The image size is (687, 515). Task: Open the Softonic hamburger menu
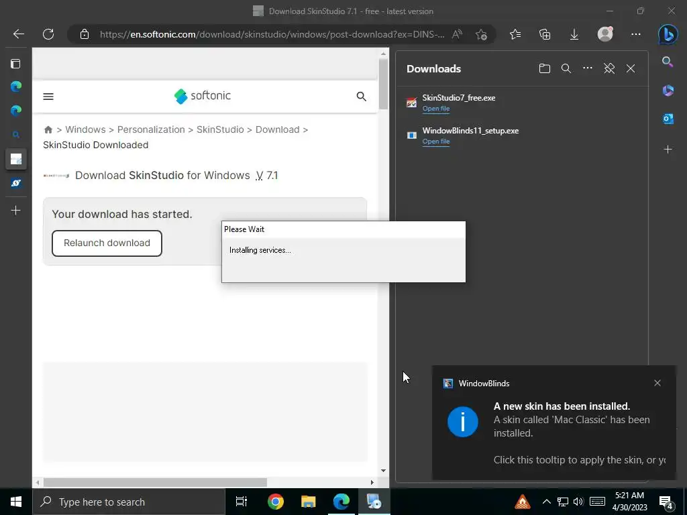[48, 97]
